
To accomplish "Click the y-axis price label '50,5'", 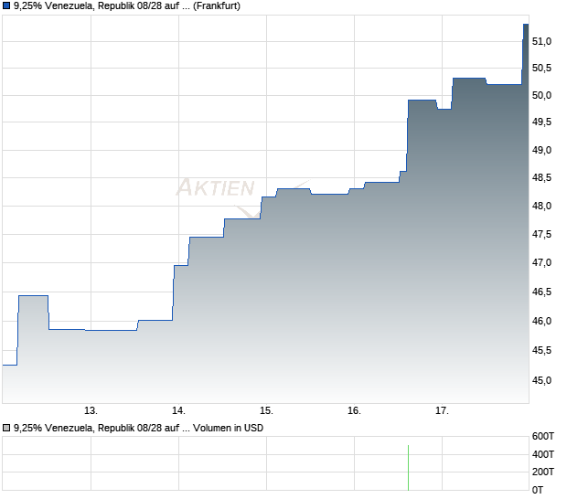I will pos(541,68).
